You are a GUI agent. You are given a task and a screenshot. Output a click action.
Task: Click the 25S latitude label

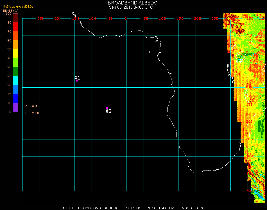coord(250,139)
